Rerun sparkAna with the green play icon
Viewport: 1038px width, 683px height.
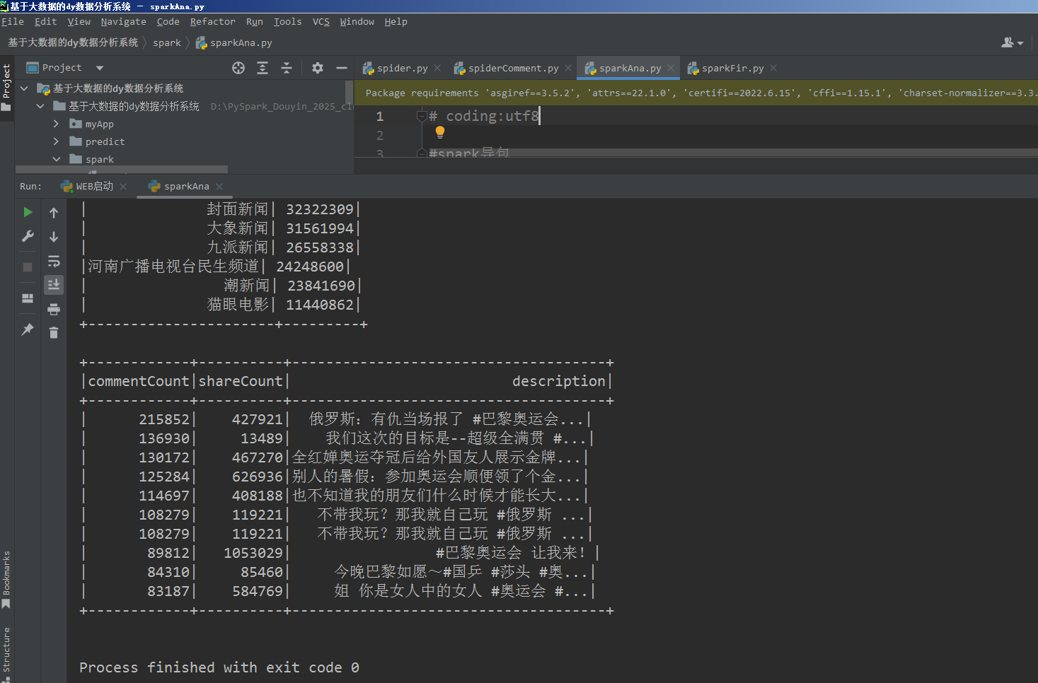pos(28,212)
